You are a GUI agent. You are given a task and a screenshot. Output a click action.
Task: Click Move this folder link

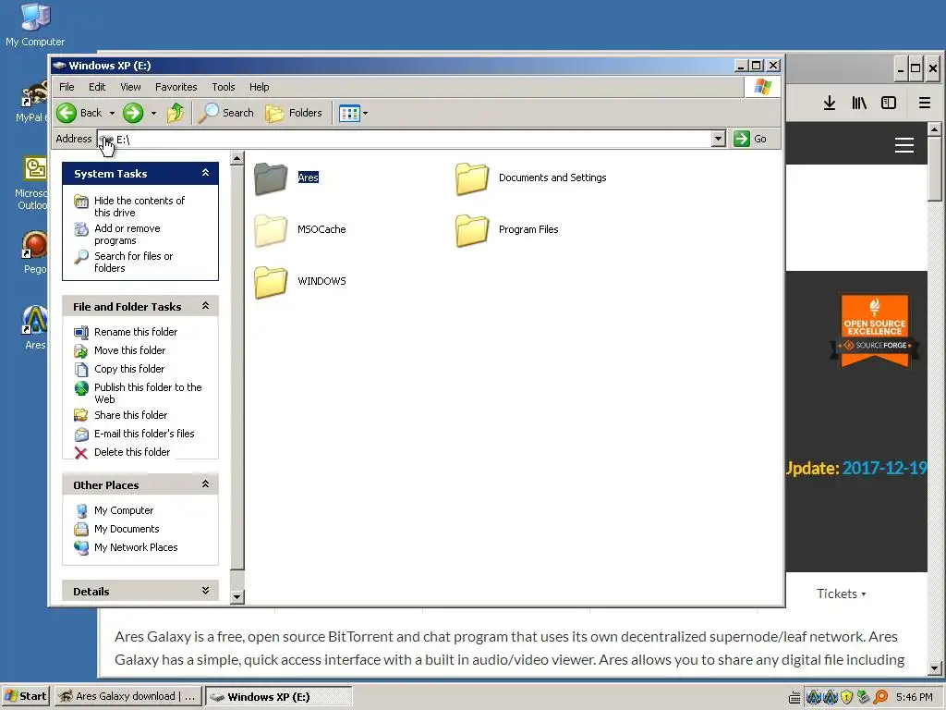[129, 350]
